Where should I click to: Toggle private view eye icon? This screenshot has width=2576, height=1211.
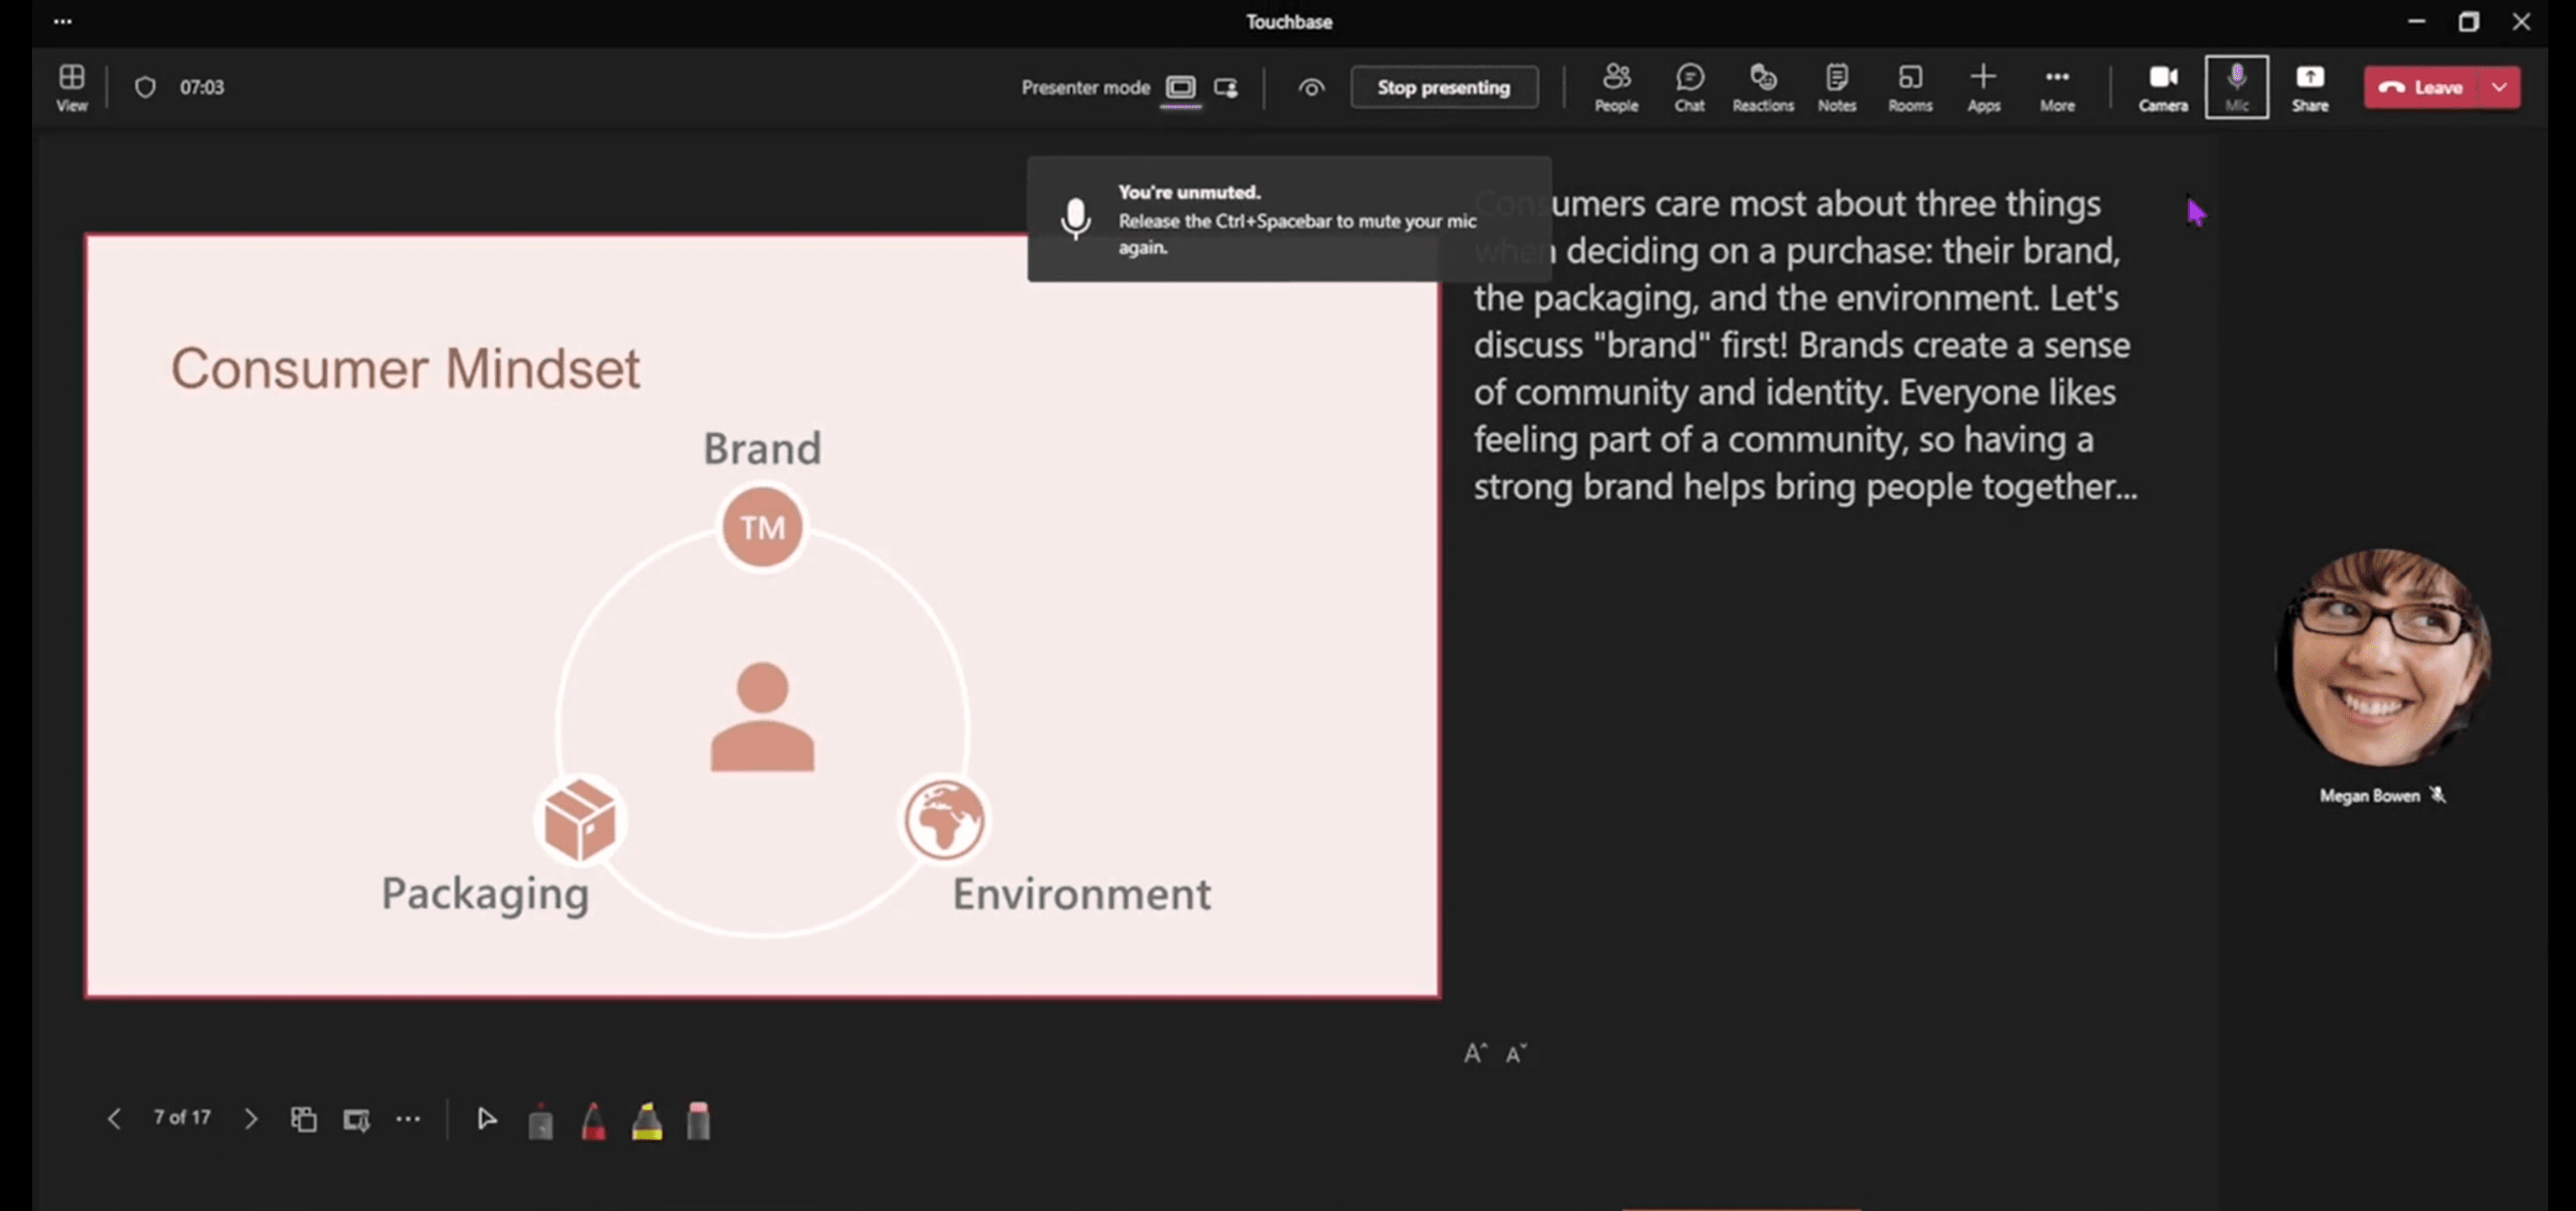click(1311, 88)
